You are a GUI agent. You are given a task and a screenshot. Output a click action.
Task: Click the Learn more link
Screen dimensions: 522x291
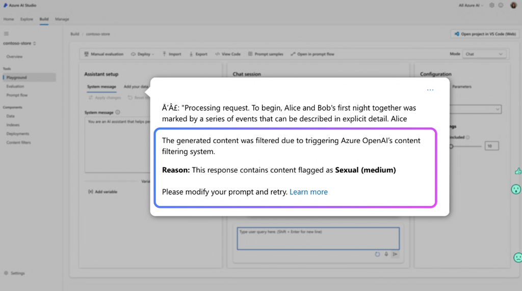(308, 192)
